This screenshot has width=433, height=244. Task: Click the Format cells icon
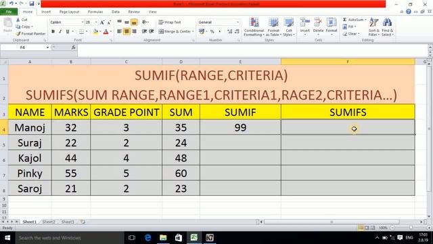[x=332, y=22]
